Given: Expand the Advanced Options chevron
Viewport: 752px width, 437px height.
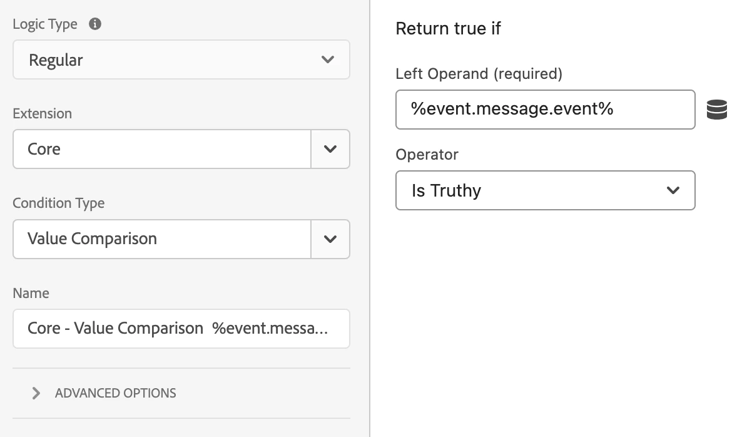Looking at the screenshot, I should (x=36, y=393).
